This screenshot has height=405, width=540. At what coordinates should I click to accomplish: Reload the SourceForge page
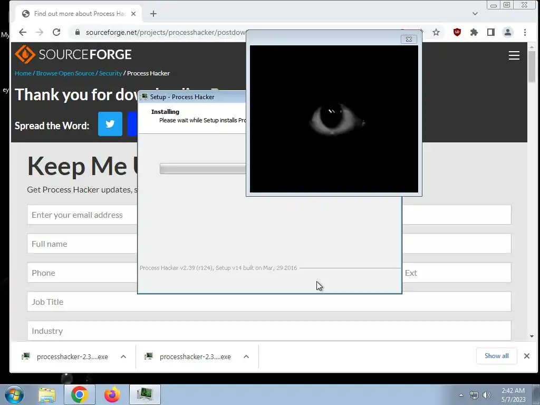(56, 32)
